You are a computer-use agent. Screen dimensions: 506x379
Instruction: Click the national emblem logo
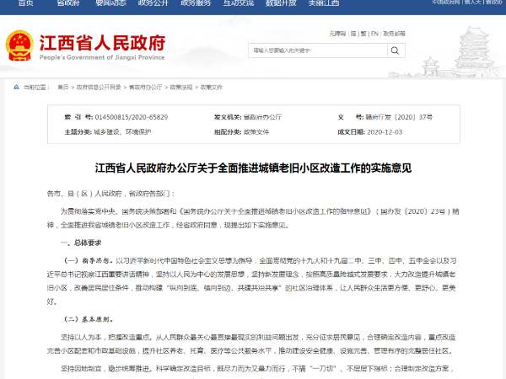click(19, 45)
